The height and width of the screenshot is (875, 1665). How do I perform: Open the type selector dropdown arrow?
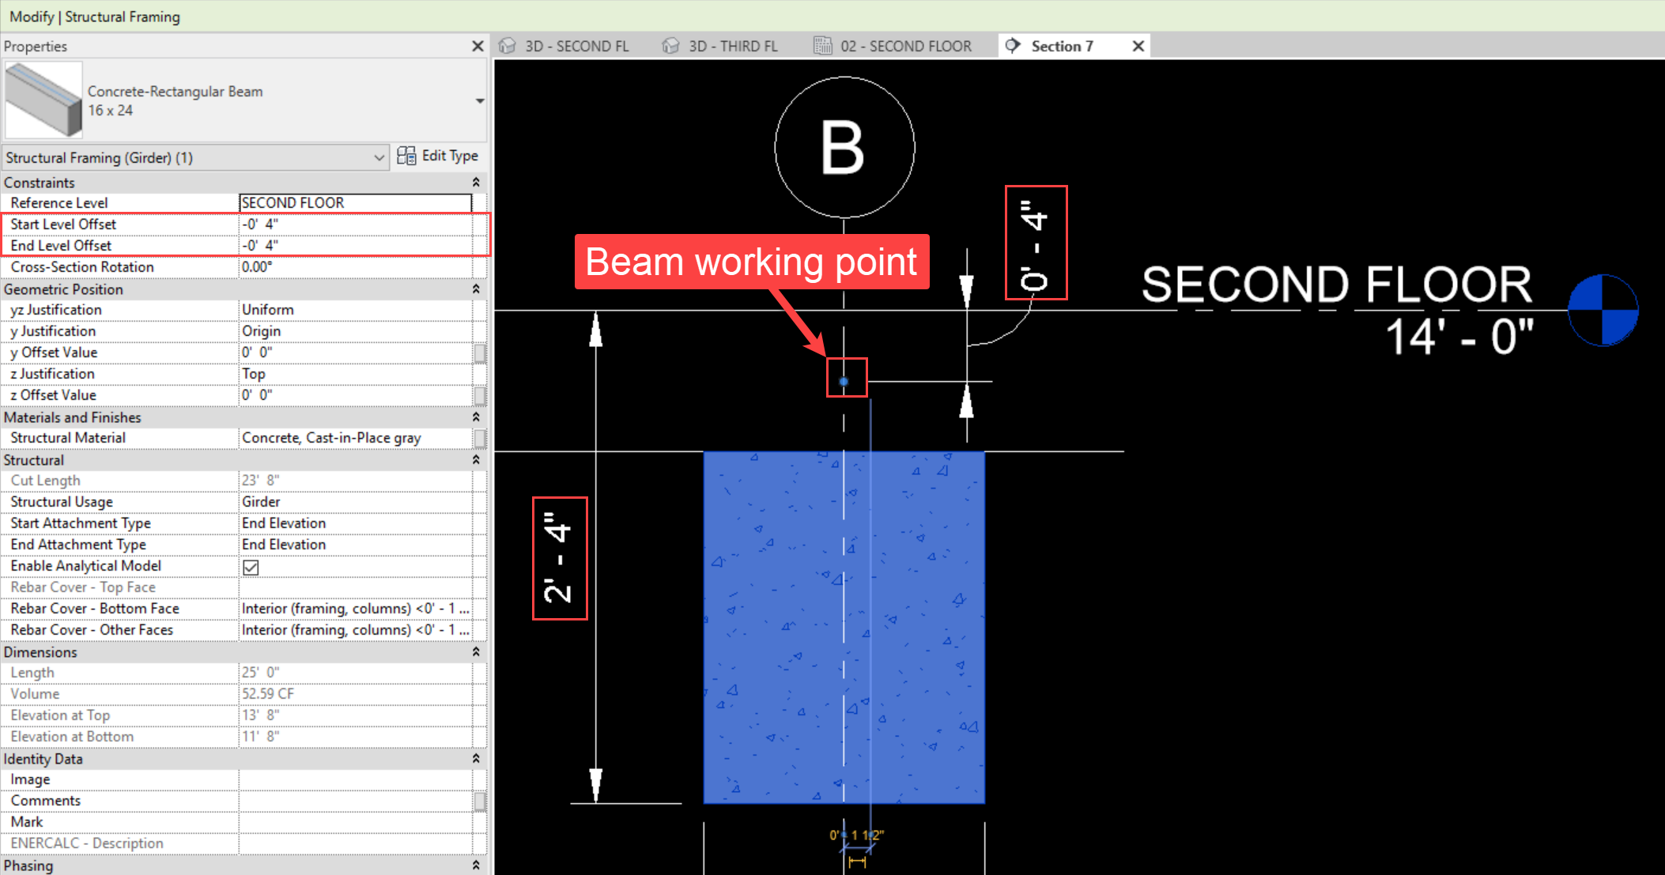pos(479,101)
